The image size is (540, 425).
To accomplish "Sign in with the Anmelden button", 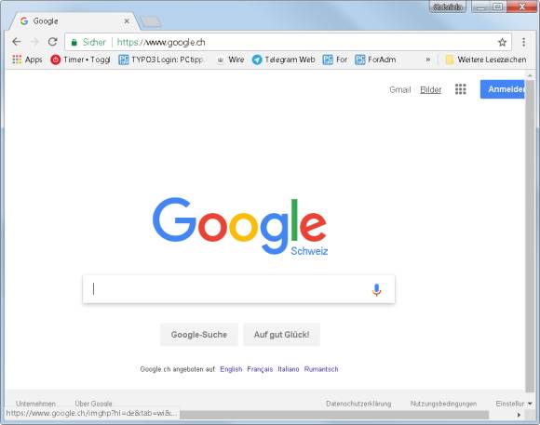I will (x=503, y=89).
